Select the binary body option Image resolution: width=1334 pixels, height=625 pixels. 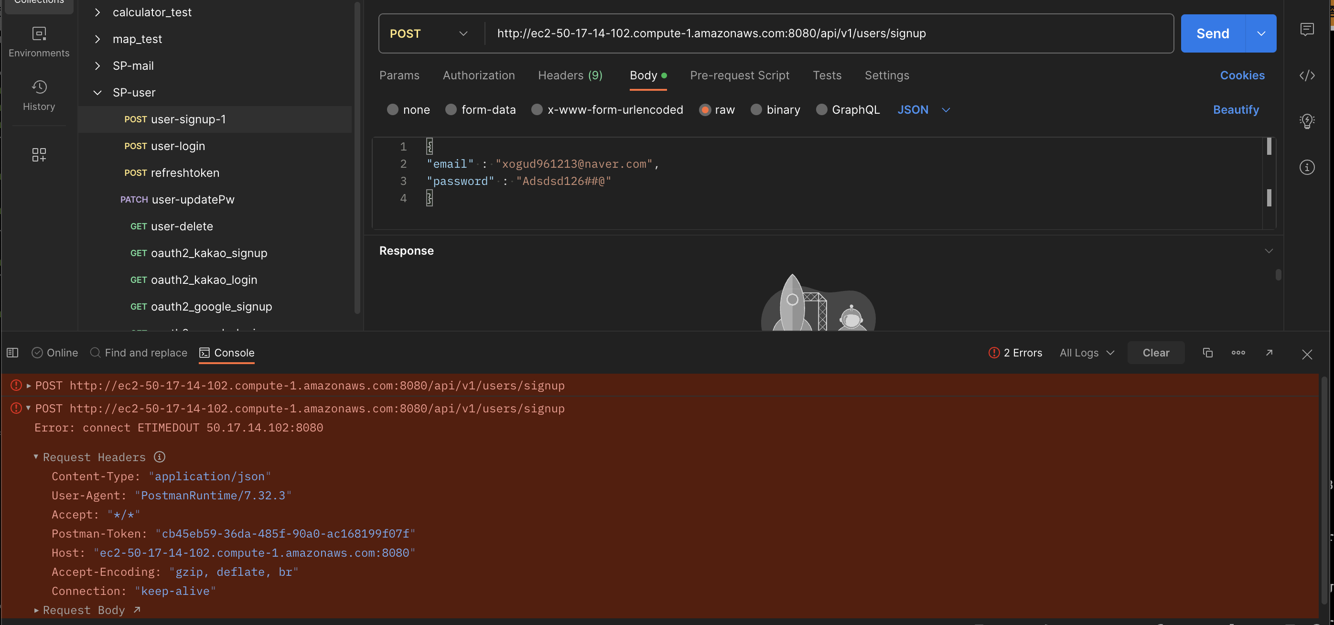755,110
